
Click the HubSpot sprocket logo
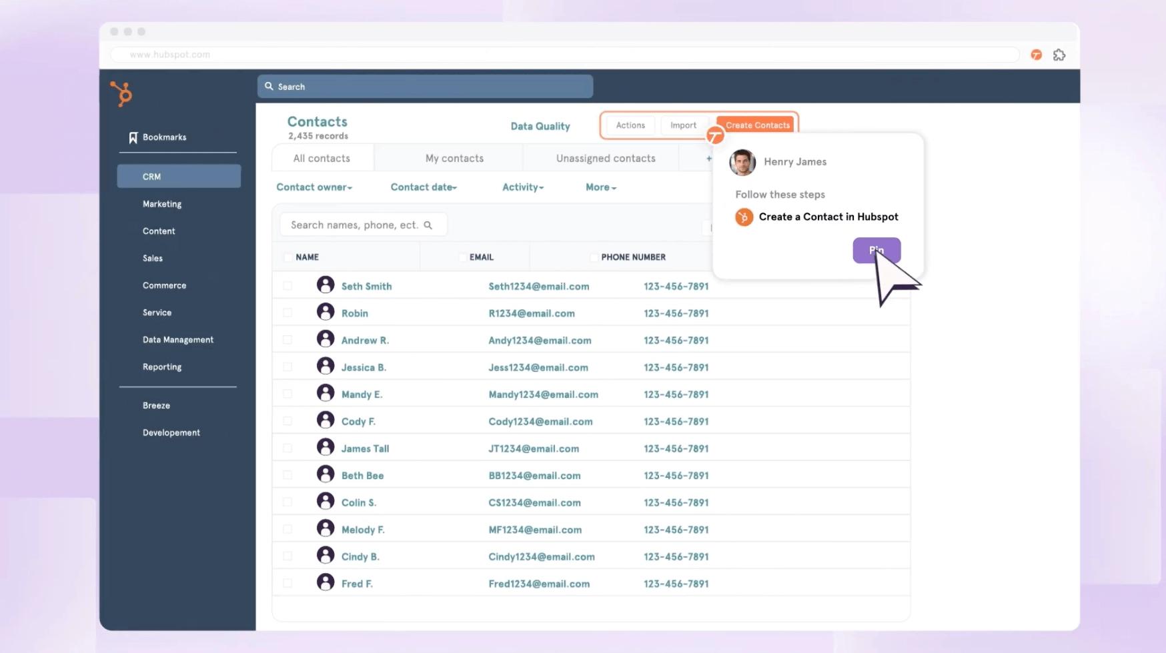tap(121, 94)
